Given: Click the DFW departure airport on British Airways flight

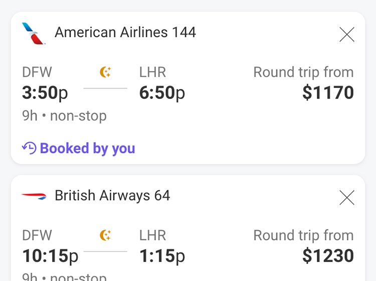Looking at the screenshot, I should [37, 235].
